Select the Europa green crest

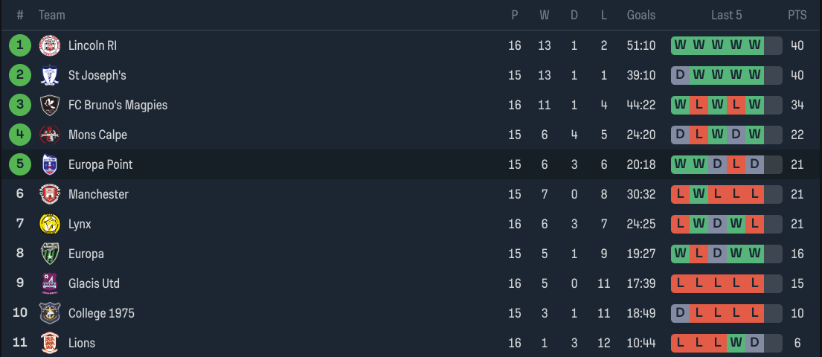pyautogui.click(x=50, y=254)
